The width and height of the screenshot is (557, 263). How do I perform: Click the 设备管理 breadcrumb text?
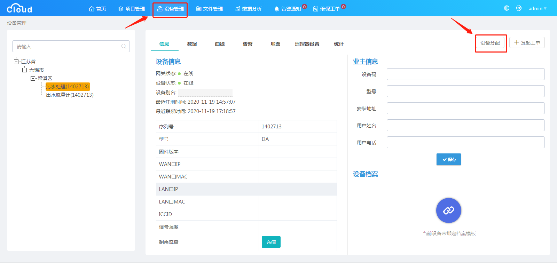coord(17,23)
